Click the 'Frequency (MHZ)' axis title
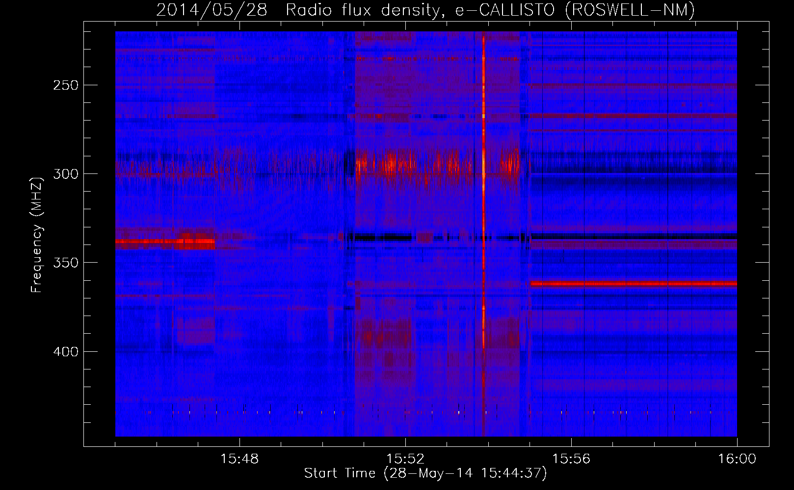 [37, 234]
